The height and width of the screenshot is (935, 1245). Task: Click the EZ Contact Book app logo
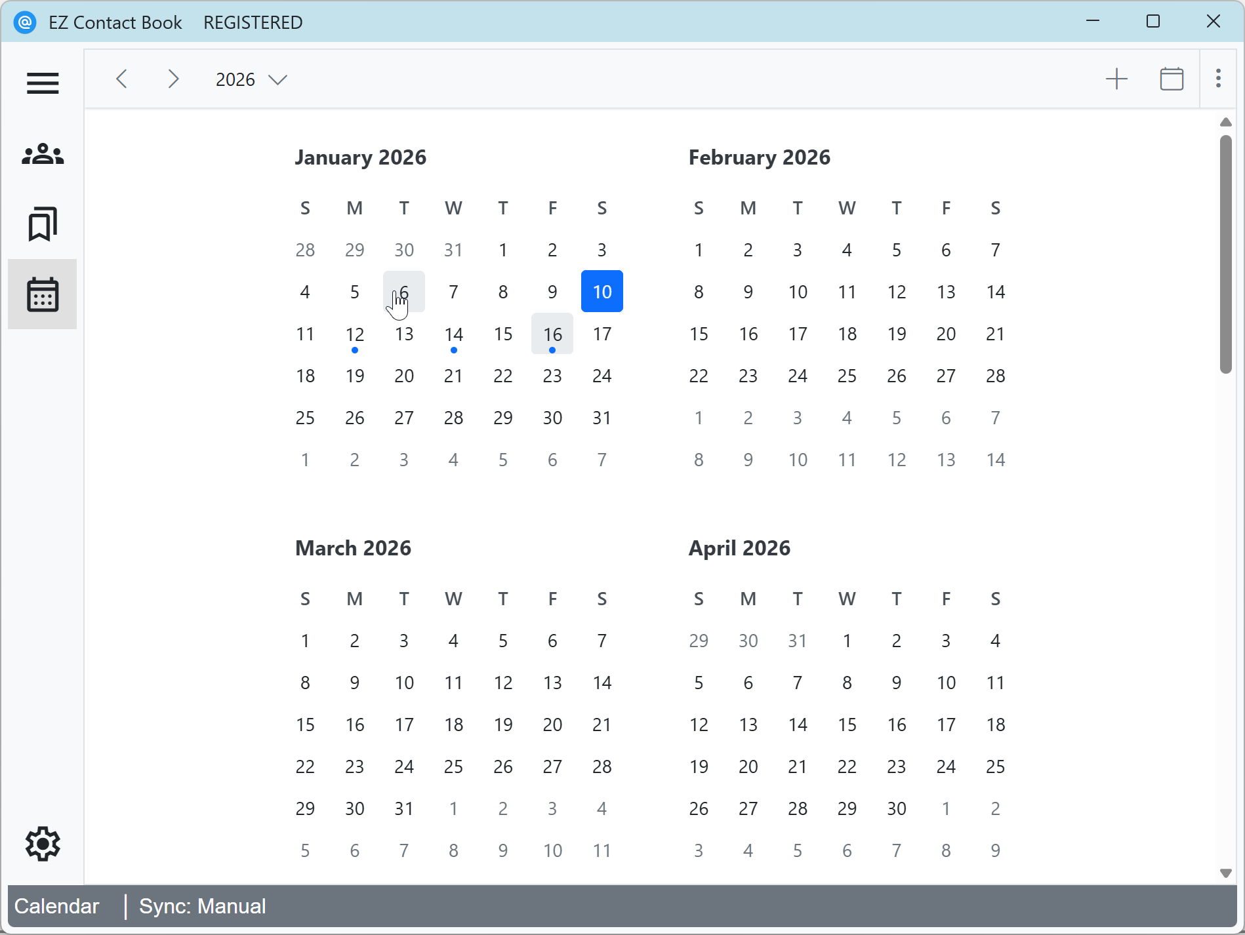(24, 22)
